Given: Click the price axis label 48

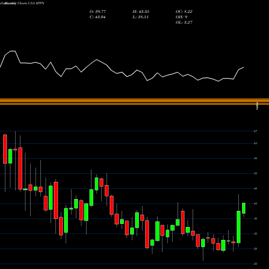Looking at the screenshot, I should (x=256, y=188).
